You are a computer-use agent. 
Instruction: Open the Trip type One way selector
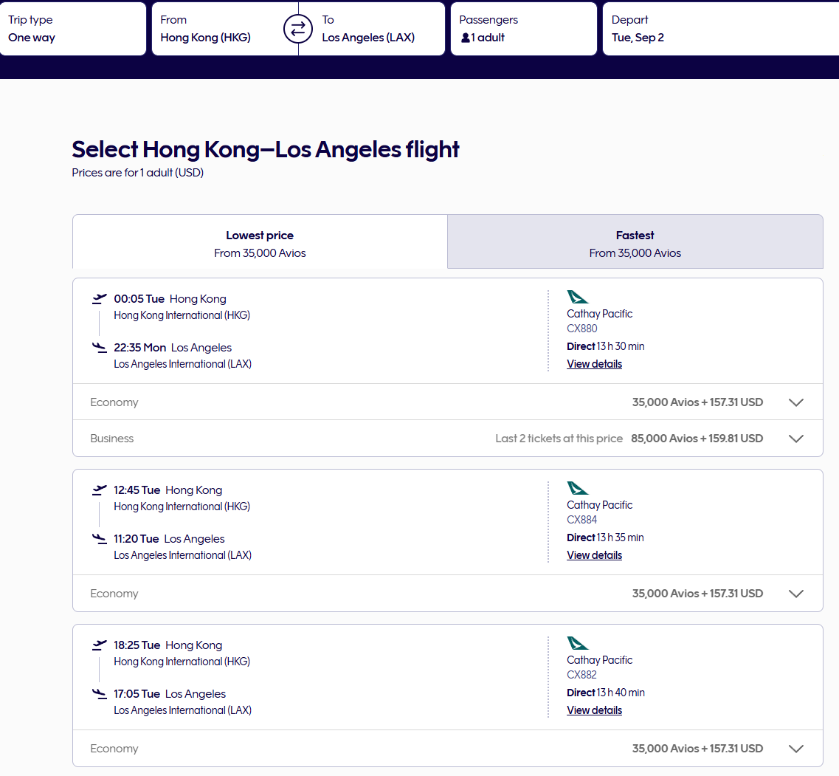coord(73,28)
